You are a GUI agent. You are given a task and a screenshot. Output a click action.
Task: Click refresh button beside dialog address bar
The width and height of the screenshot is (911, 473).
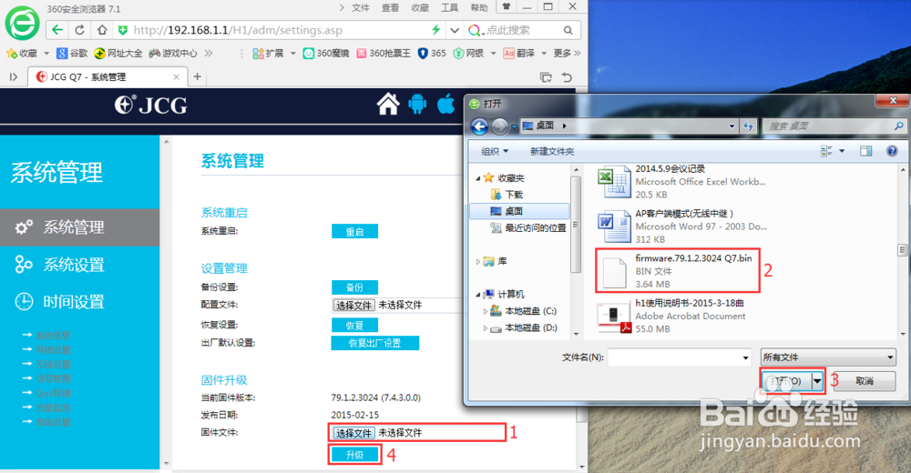(x=748, y=126)
